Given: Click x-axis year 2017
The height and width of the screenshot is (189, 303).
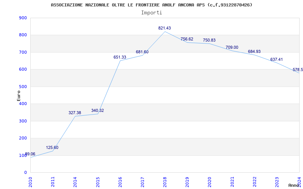Looking at the screenshot, I should pos(143,182).
